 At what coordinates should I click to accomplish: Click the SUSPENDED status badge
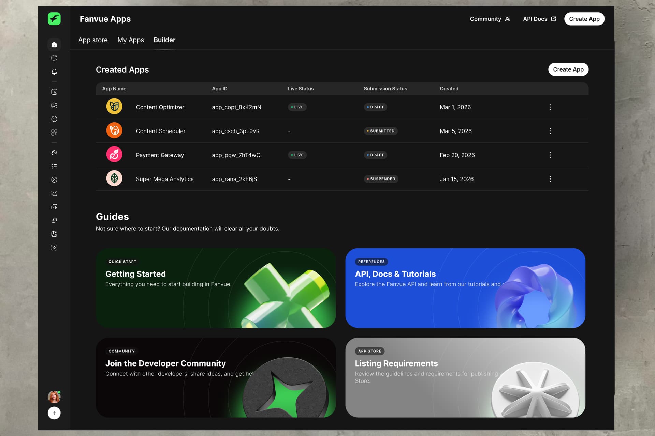(x=381, y=179)
